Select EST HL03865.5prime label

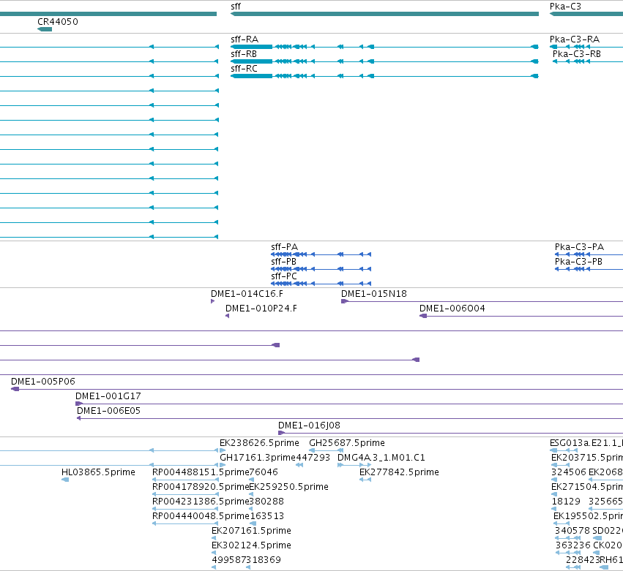[x=98, y=472]
